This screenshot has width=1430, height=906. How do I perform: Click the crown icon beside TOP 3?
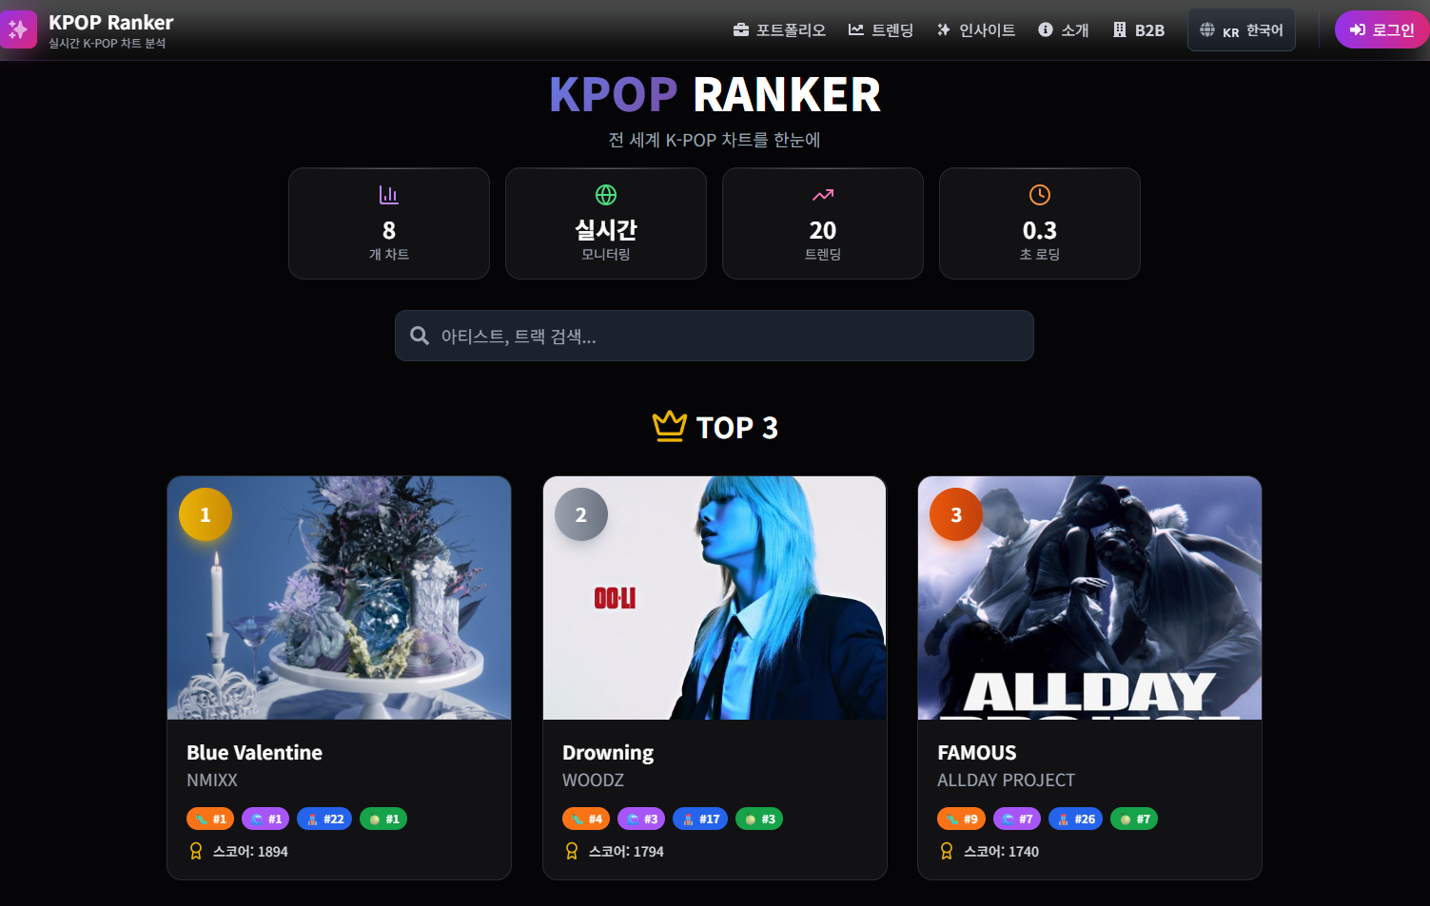click(670, 426)
